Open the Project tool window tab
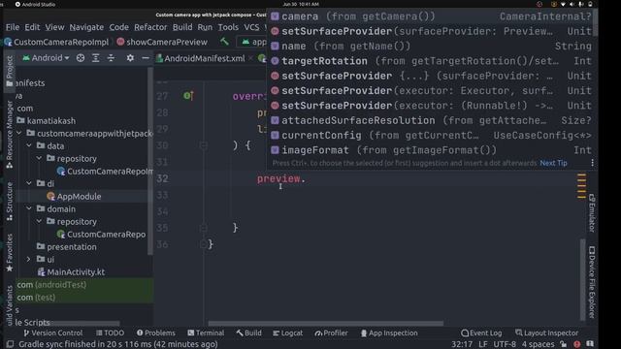 (10, 72)
